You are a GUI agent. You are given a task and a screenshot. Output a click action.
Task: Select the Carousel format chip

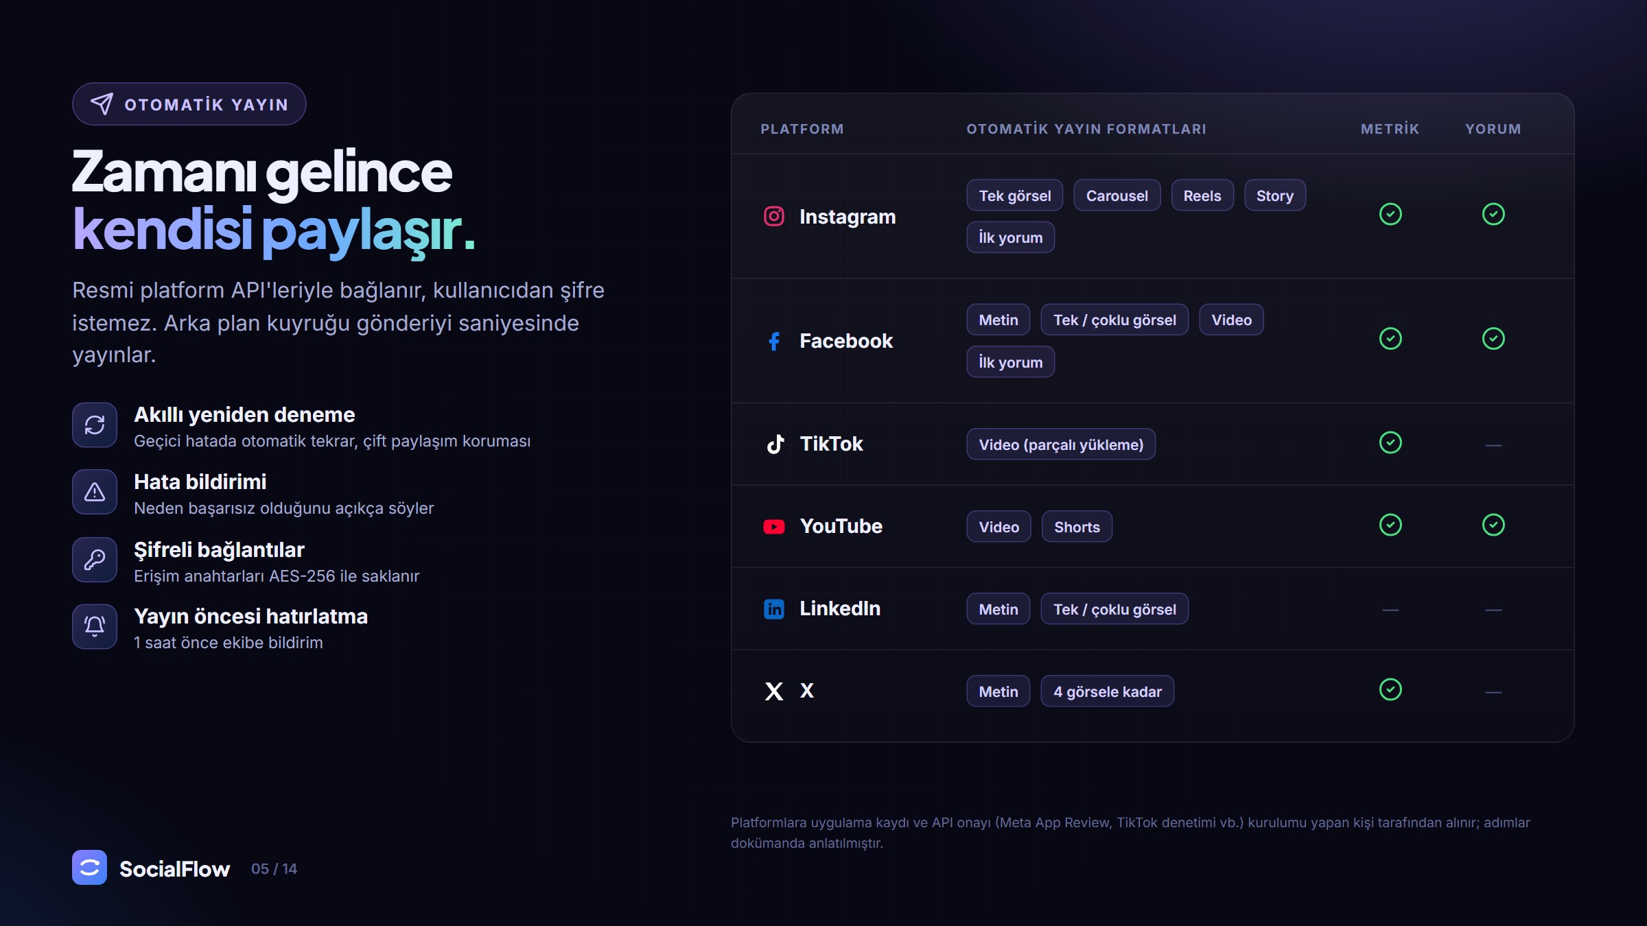click(1117, 195)
